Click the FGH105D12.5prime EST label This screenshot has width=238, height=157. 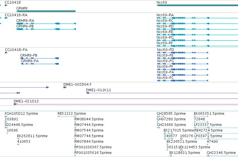tap(21, 114)
